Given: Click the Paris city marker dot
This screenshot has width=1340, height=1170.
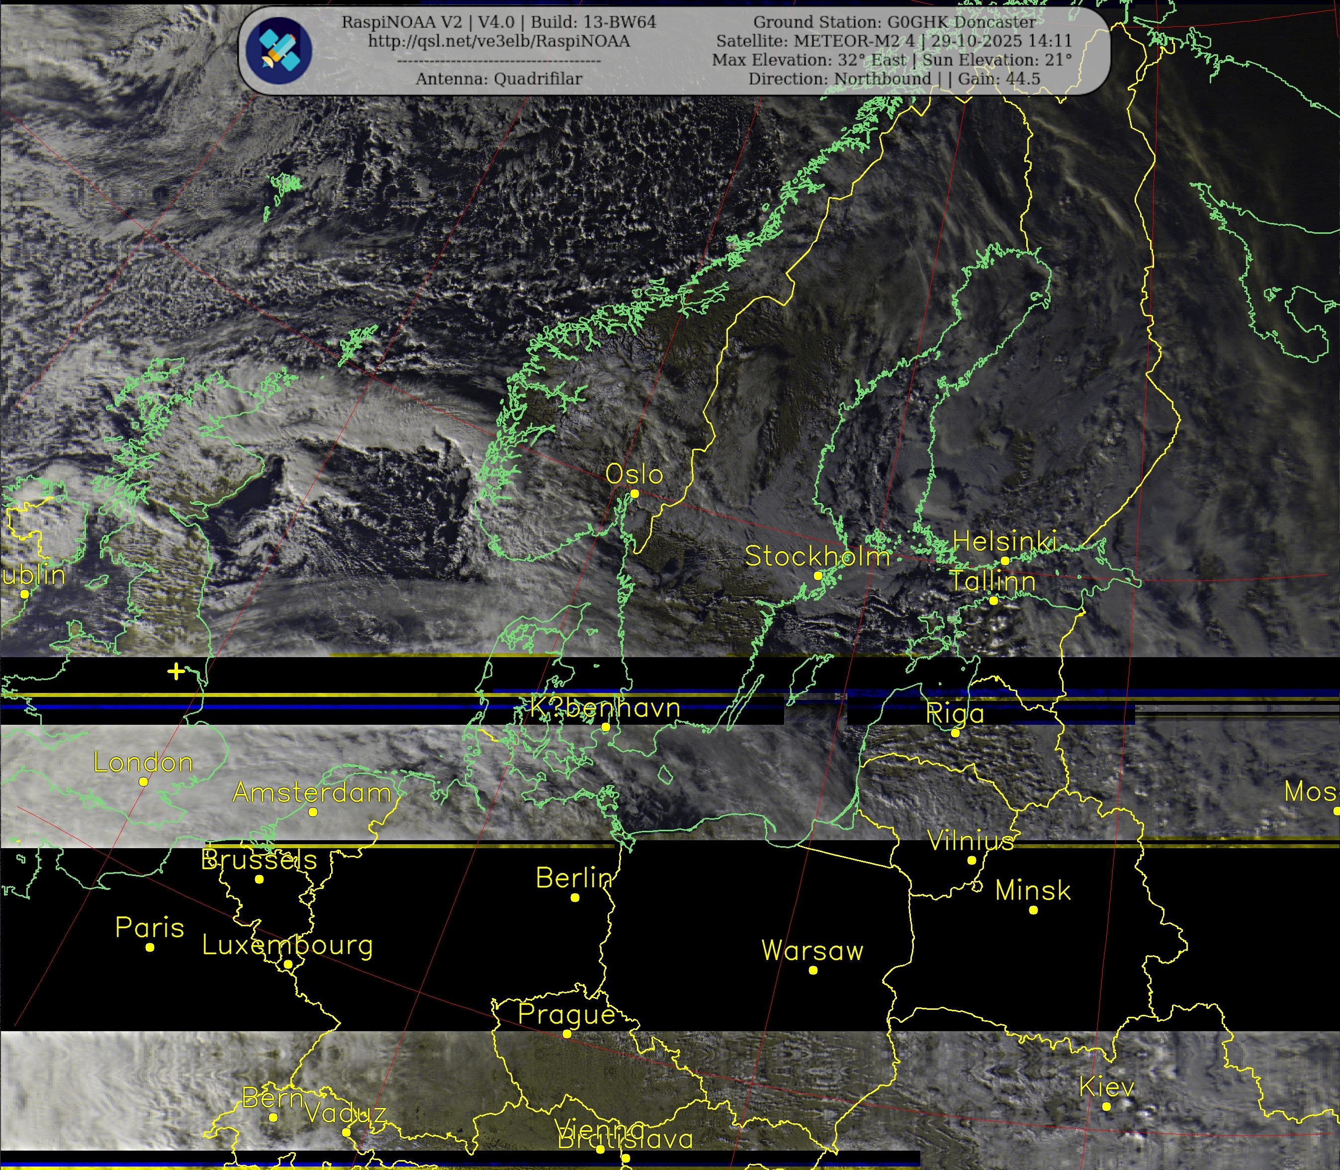Looking at the screenshot, I should 150,947.
